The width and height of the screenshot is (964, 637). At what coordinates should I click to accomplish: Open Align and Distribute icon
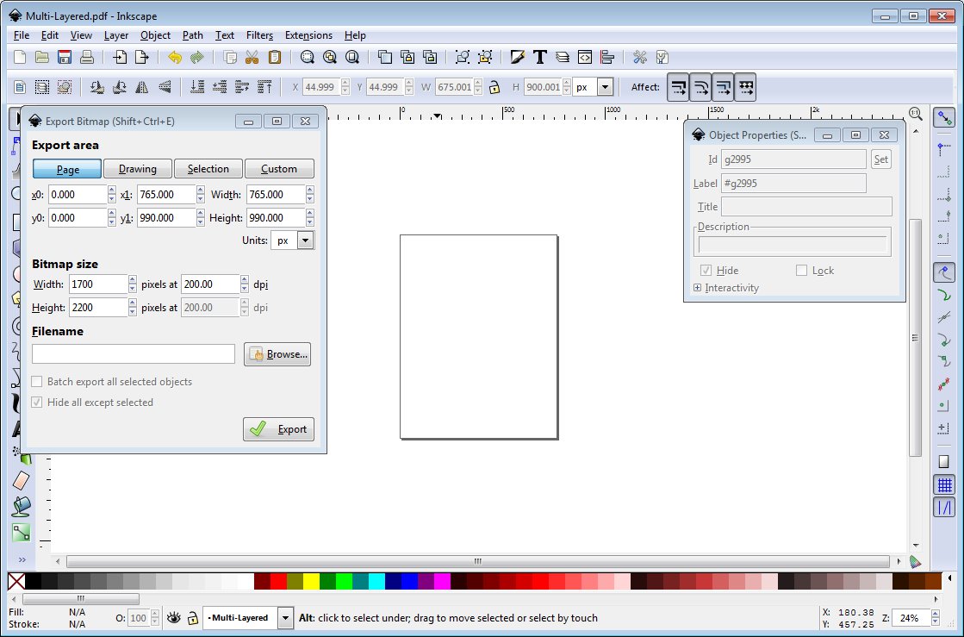607,58
